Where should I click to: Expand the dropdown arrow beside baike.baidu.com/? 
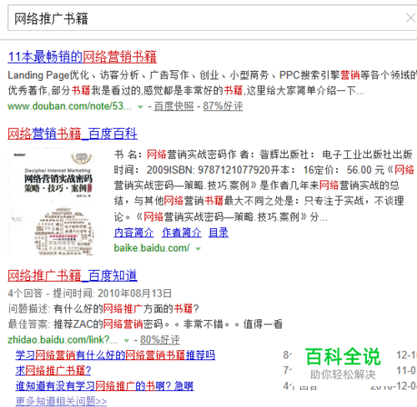tap(198, 249)
